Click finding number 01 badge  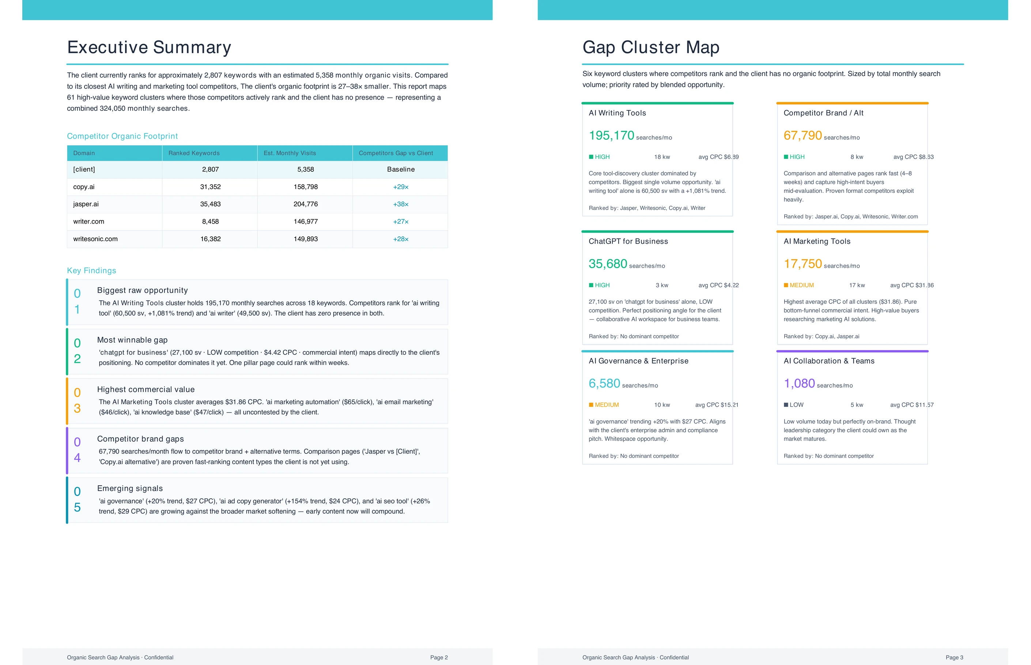point(78,301)
